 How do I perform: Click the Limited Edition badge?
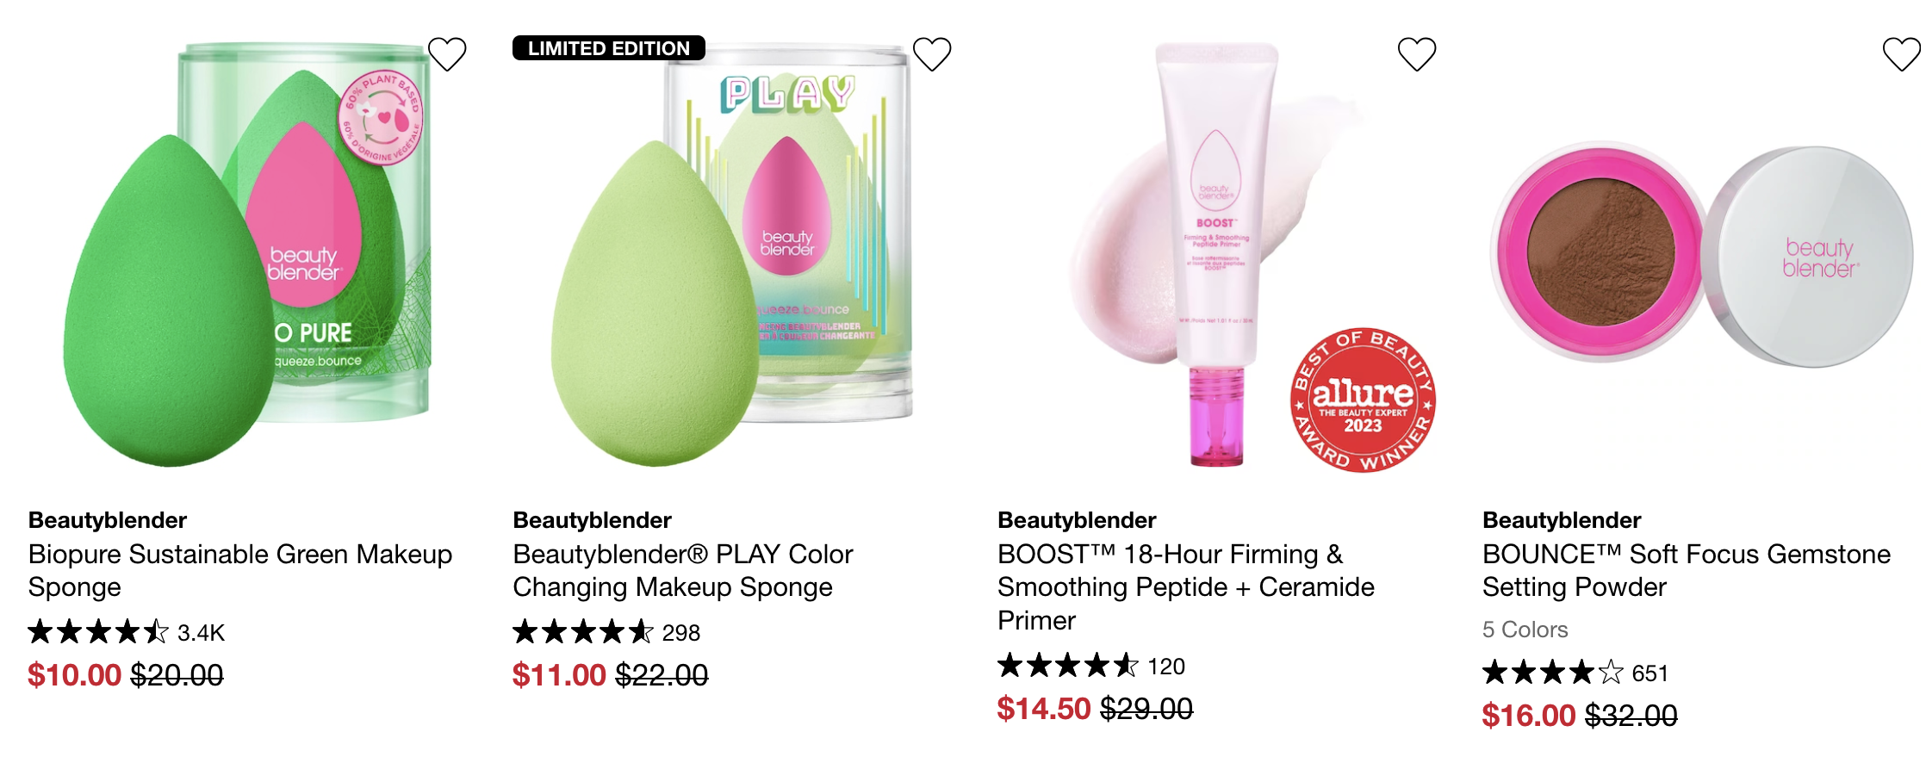pos(609,48)
